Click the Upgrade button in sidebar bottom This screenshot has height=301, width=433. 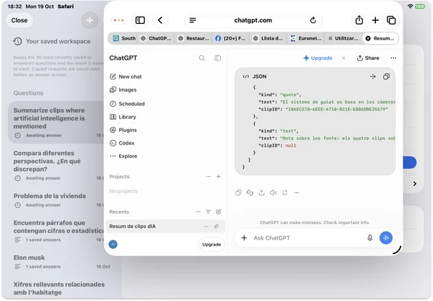click(x=211, y=245)
